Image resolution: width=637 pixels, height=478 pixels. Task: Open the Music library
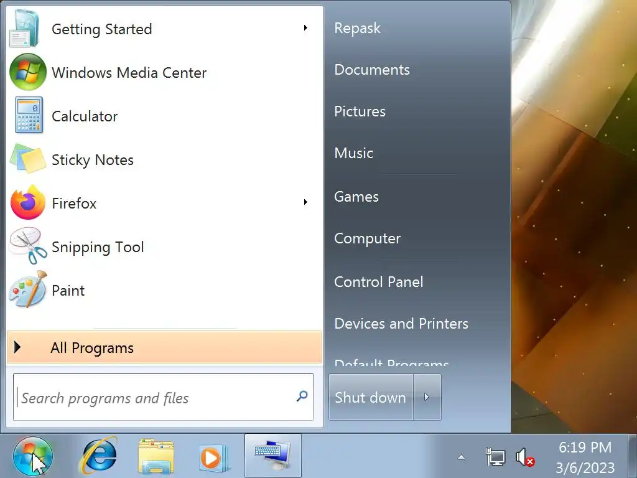tap(353, 153)
